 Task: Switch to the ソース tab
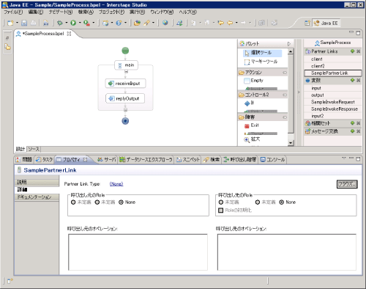tap(34, 149)
